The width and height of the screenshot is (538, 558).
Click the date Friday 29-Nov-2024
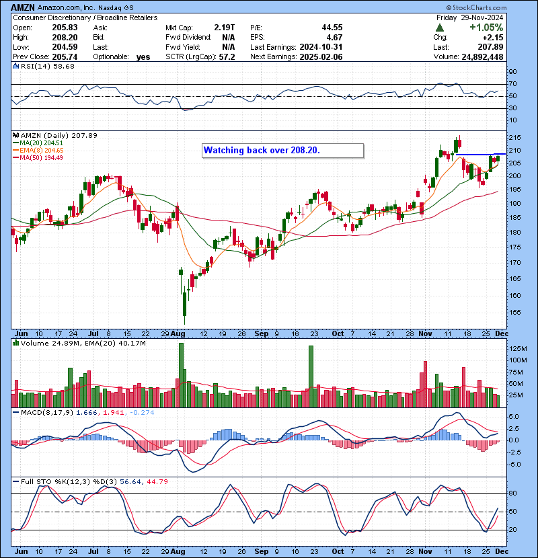tap(469, 17)
